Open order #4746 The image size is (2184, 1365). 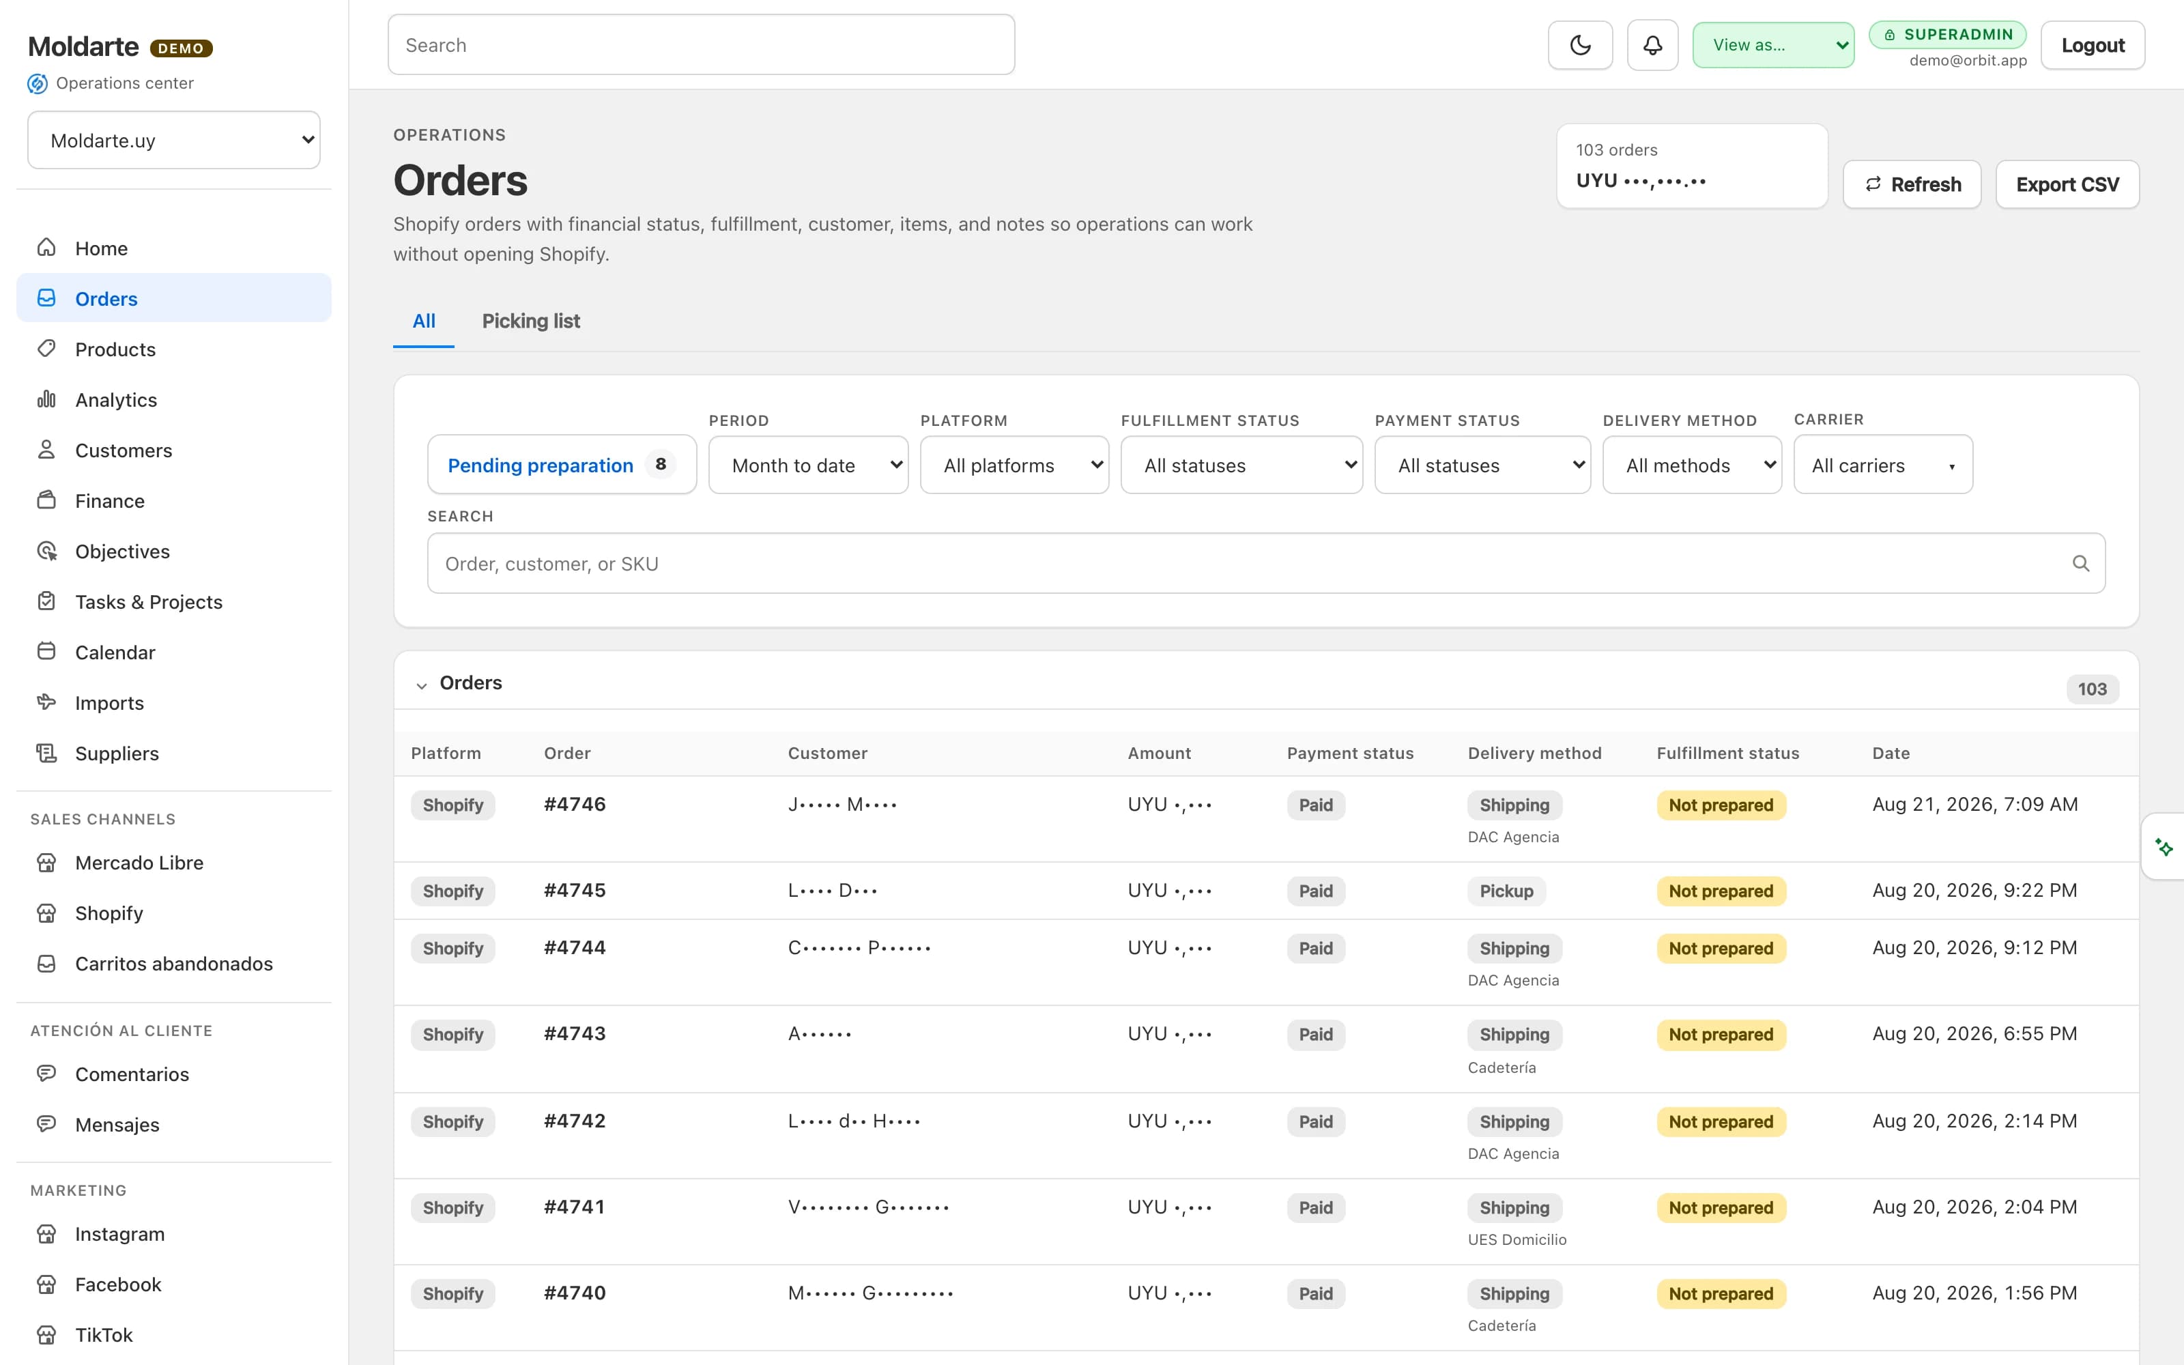[575, 805]
